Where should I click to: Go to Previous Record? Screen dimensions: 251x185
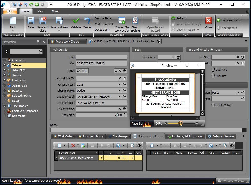click(x=229, y=20)
